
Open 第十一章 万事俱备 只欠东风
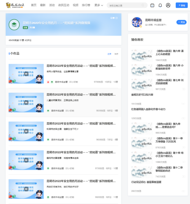click(x=169, y=140)
